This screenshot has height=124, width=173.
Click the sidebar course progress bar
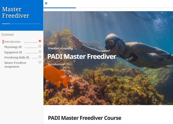21,24
